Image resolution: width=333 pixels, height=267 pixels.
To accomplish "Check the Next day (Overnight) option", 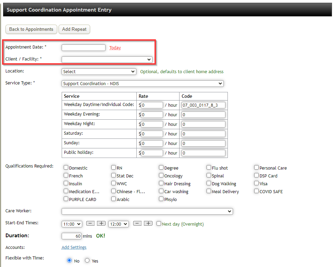I will pyautogui.click(x=159, y=224).
